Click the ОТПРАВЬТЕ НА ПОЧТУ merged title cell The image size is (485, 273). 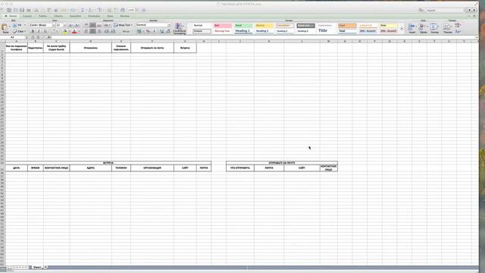click(x=282, y=162)
